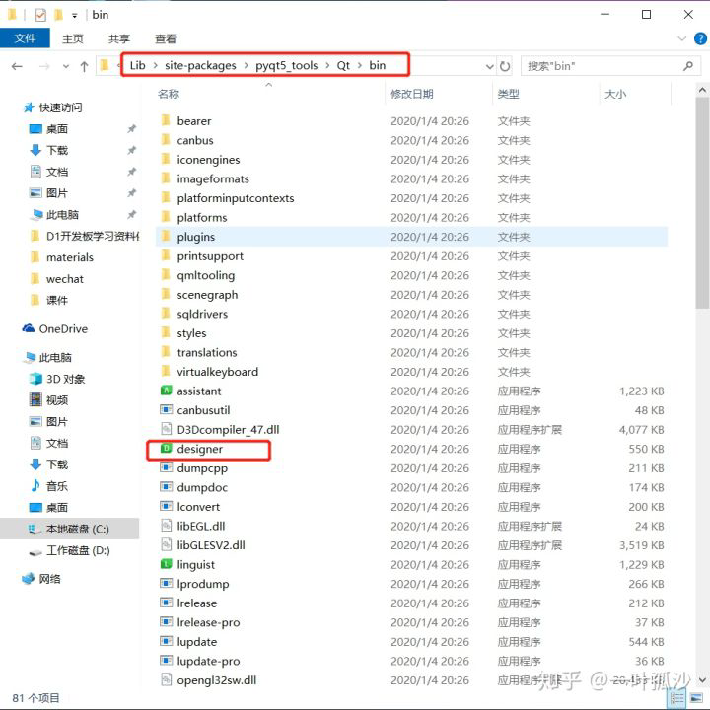Open address bar history dropdown

489,67
